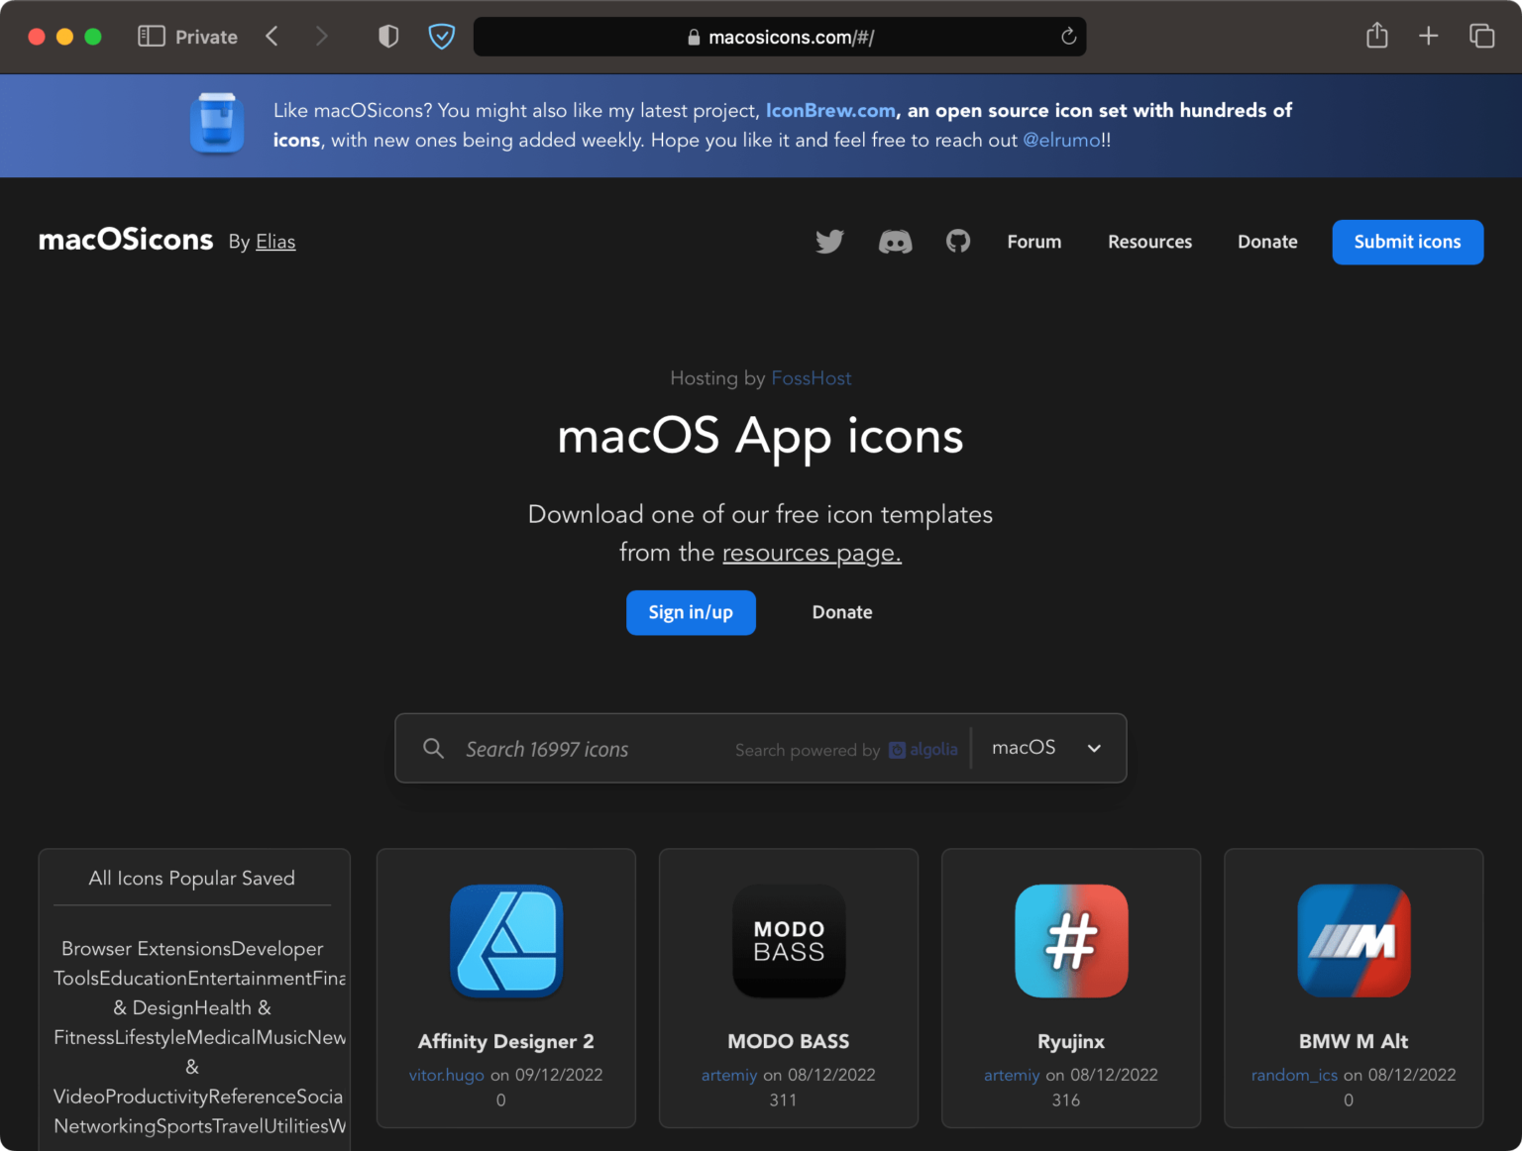Viewport: 1522px width, 1151px height.
Task: Click the Sign in/up button
Action: click(691, 612)
